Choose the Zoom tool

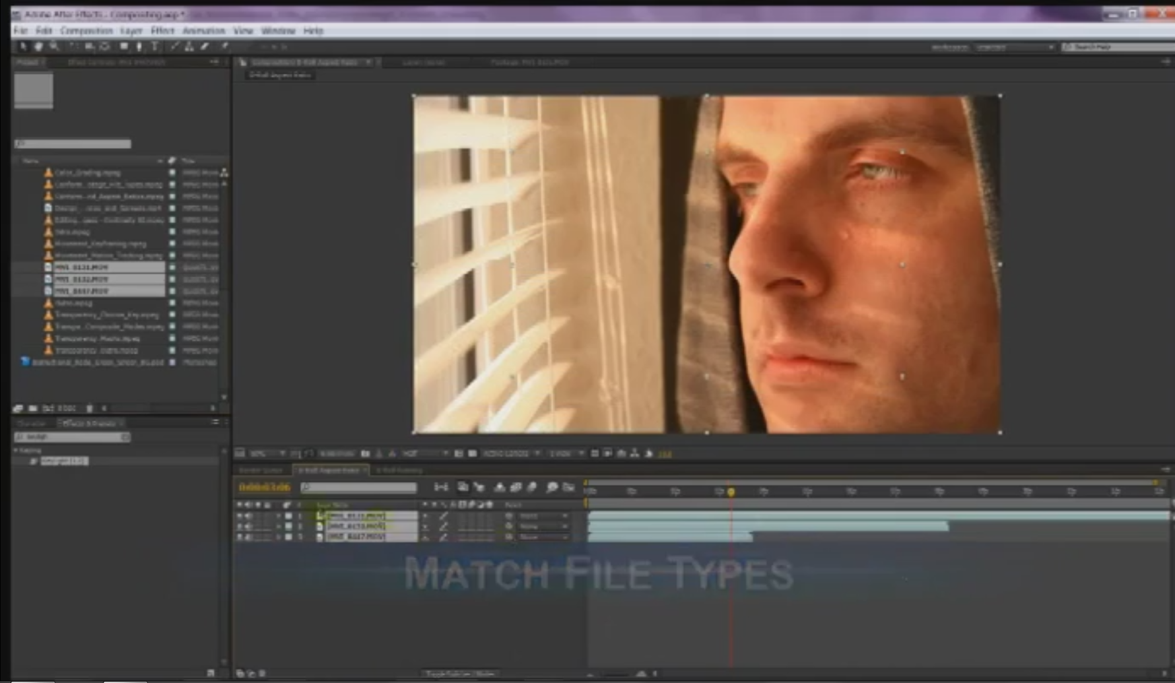53,46
